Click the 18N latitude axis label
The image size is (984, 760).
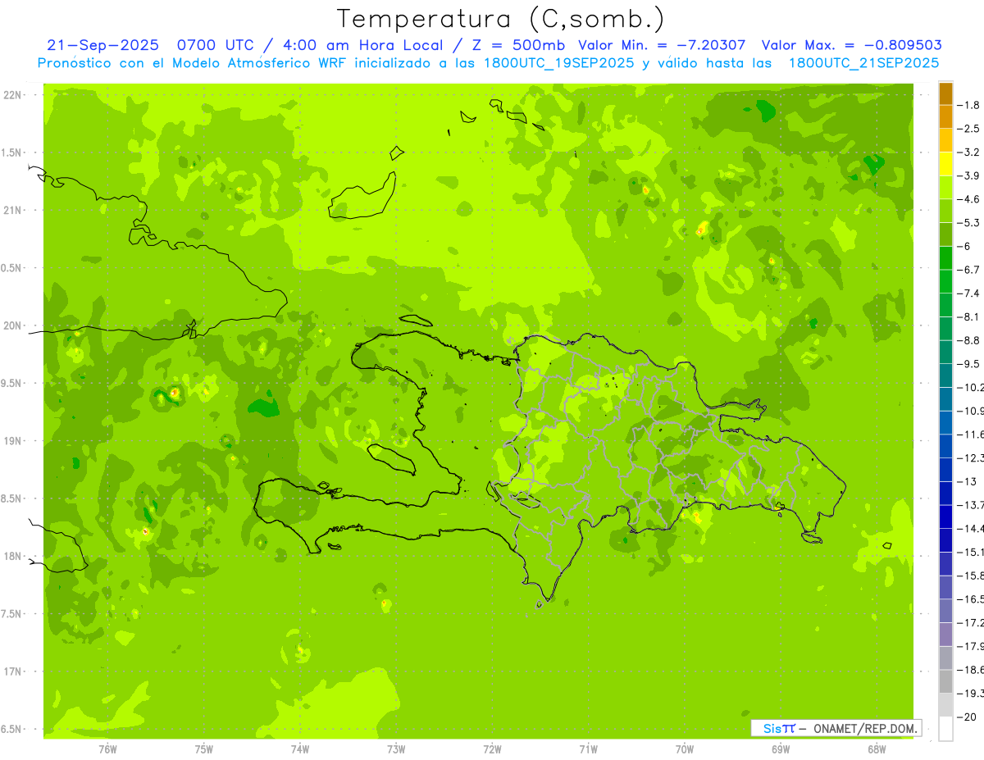coord(12,556)
